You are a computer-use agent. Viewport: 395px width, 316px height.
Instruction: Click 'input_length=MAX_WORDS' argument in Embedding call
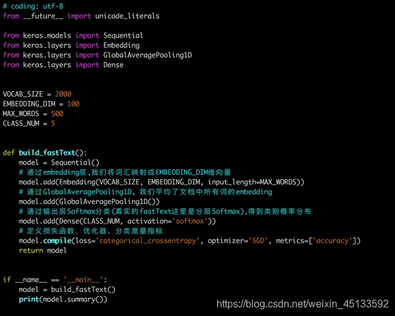[x=253, y=182]
